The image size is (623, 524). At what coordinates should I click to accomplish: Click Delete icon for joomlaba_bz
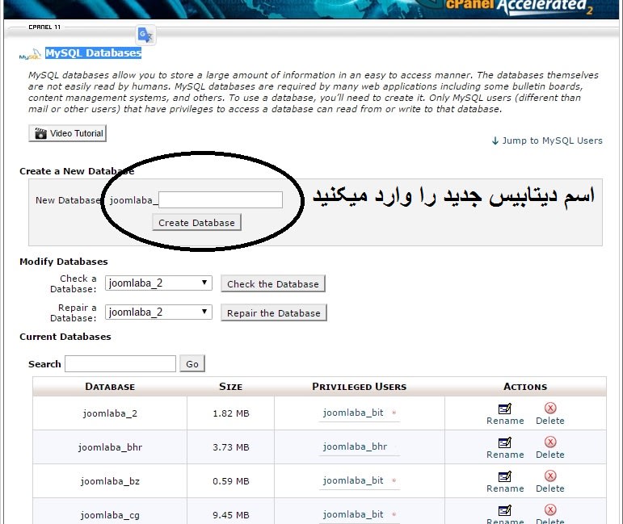tap(550, 476)
